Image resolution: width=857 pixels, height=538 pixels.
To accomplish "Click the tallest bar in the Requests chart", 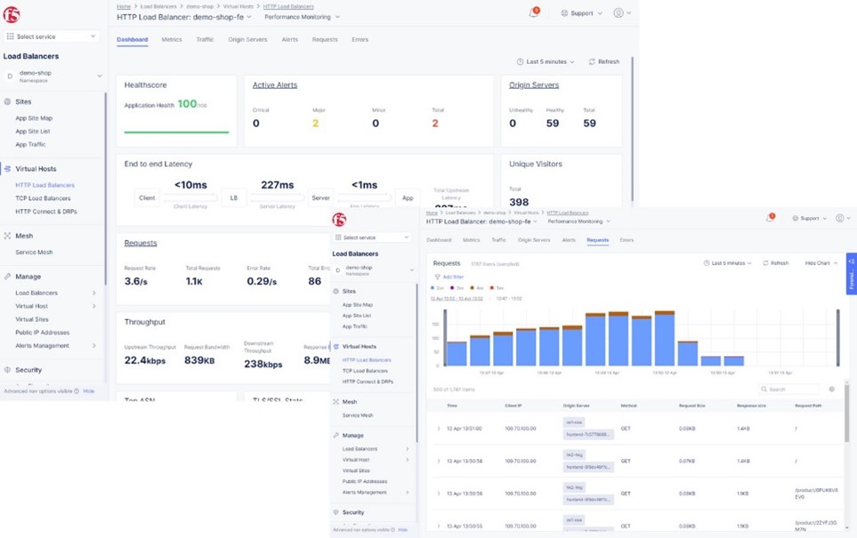I will pyautogui.click(x=665, y=338).
